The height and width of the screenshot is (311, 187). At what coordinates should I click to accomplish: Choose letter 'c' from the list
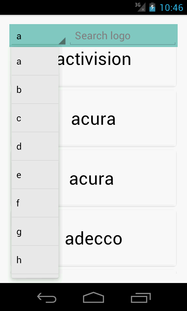pyautogui.click(x=35, y=118)
